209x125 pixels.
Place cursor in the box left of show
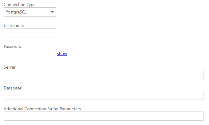pyautogui.click(x=30, y=54)
